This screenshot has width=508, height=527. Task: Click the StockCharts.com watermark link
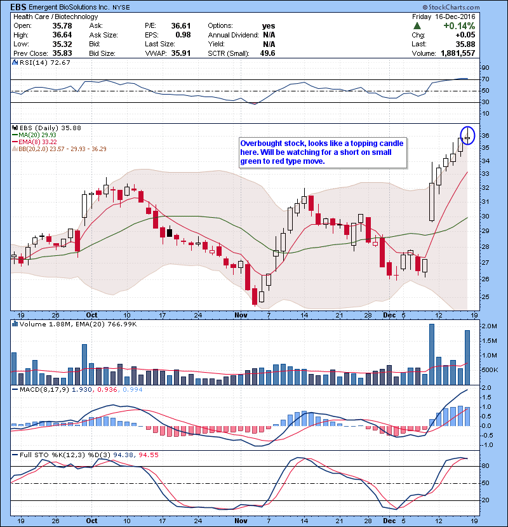[x=451, y=7]
